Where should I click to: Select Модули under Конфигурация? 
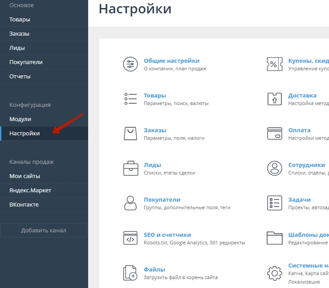click(20, 119)
